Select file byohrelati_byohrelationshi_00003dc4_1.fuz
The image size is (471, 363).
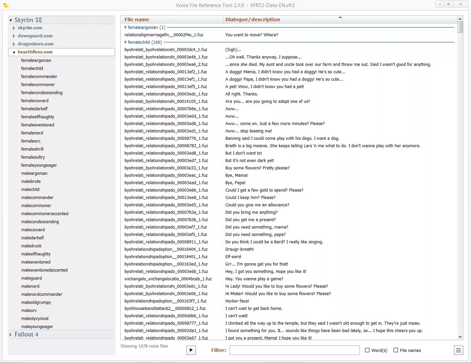(x=289, y=50)
